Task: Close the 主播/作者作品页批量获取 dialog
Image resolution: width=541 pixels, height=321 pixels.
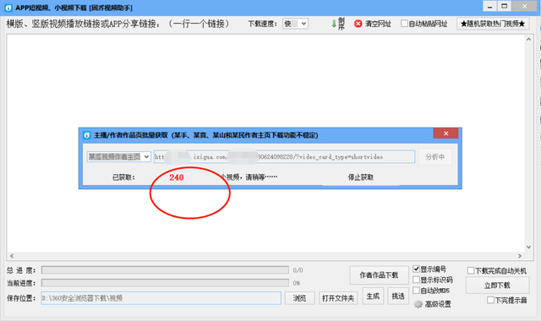Action: 445,133
